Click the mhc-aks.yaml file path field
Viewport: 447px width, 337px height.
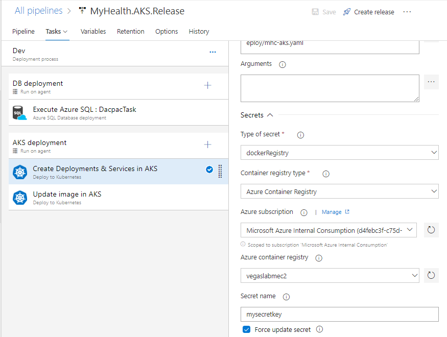[330, 46]
